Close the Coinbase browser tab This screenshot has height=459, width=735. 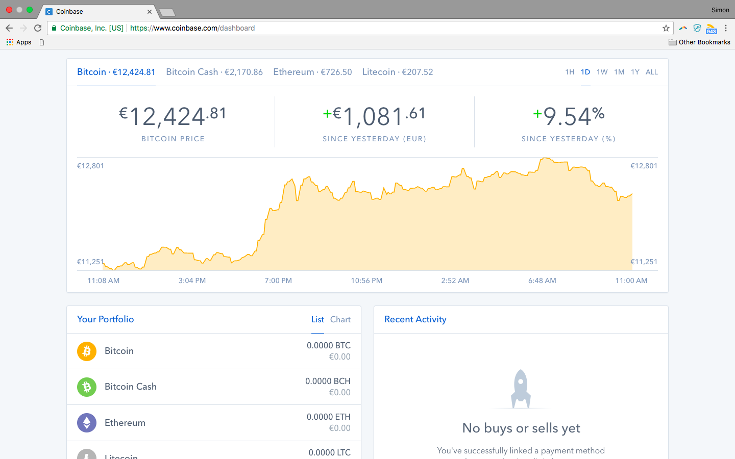(x=150, y=11)
